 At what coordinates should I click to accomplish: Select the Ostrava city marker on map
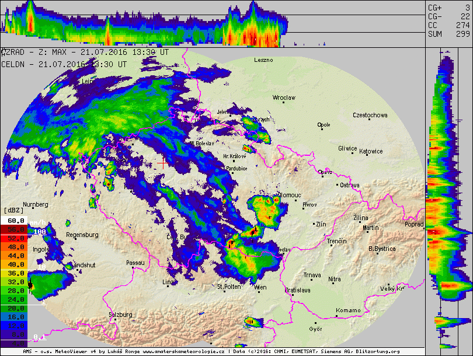(338, 185)
